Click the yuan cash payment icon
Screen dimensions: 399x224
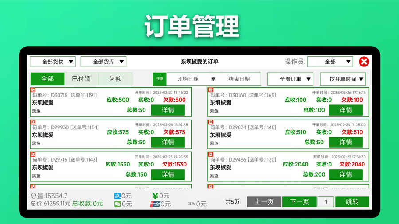coord(155,196)
